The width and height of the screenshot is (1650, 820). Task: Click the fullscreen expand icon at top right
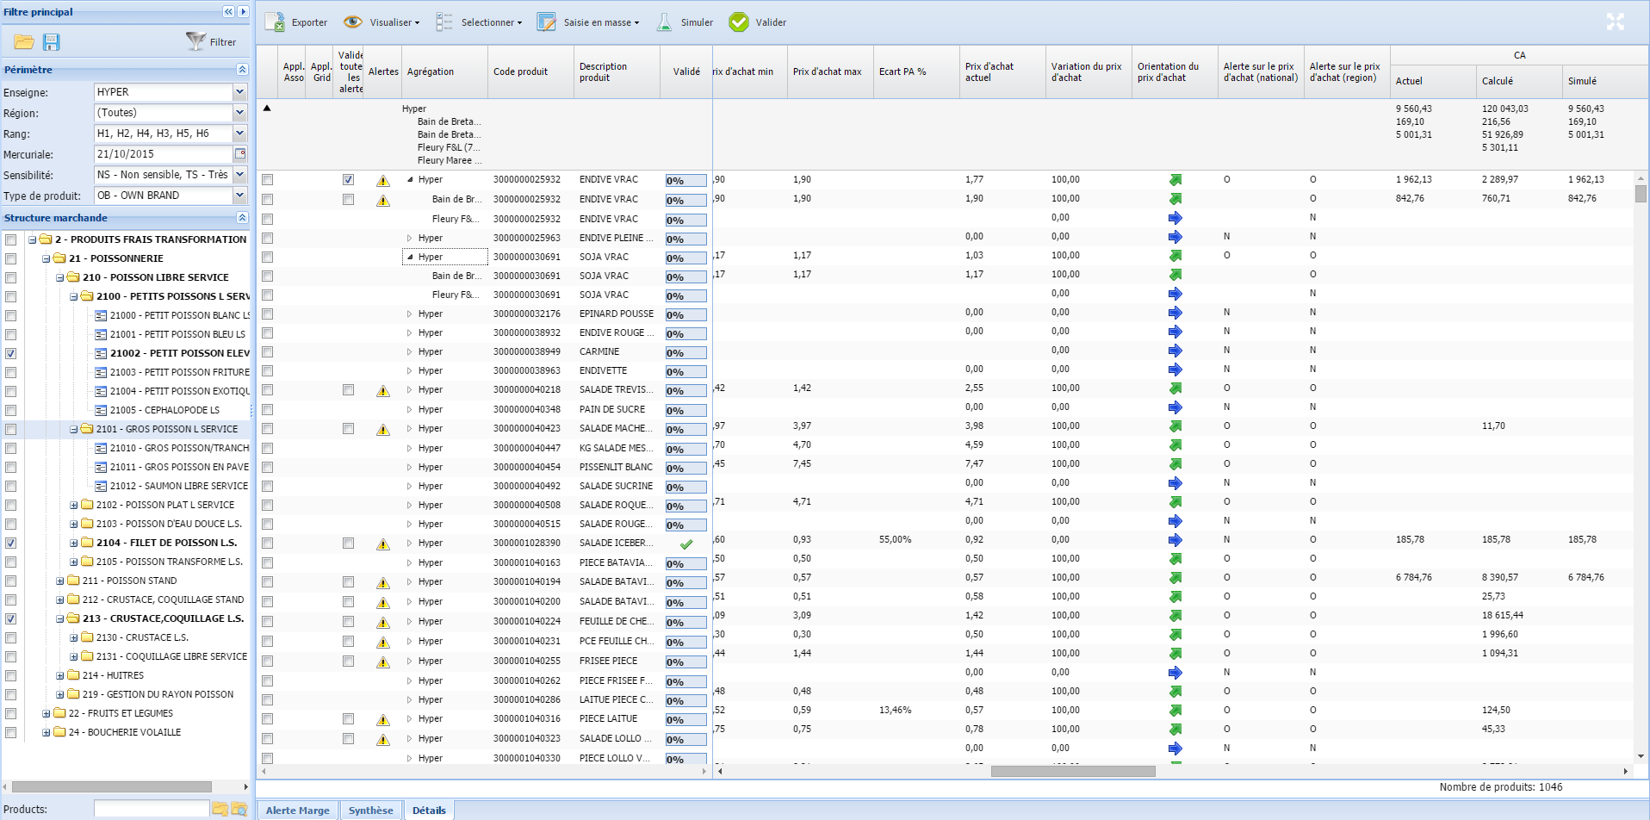1615,22
